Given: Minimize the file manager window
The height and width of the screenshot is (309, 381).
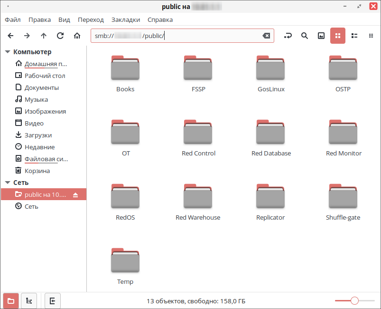Looking at the screenshot, I should tap(345, 6).
